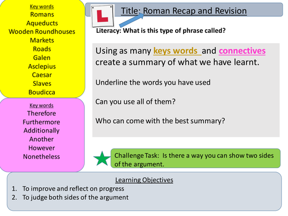This screenshot has height=216, width=288.
Task: Select the key word 'Caesar'
Action: click(x=42, y=75)
